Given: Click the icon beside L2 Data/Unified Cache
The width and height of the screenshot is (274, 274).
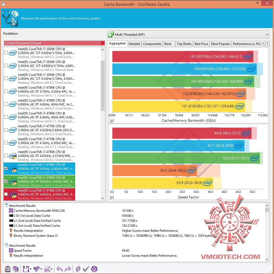Looking at the screenshot, I should (x=11, y=221).
